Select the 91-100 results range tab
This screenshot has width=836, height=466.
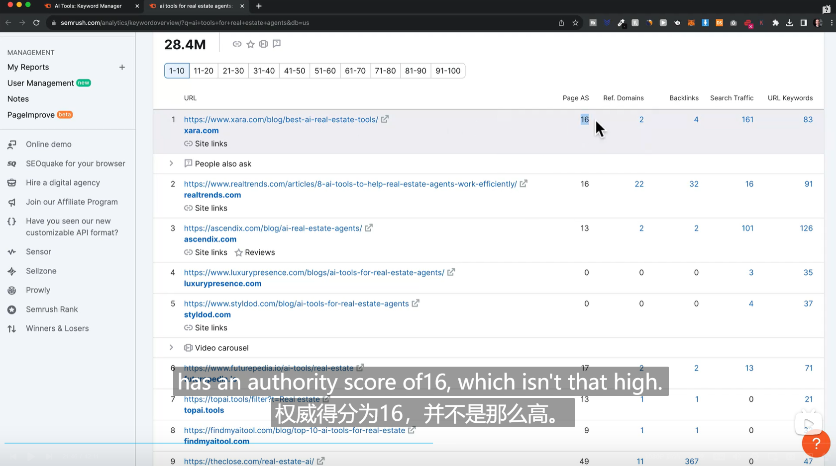[448, 71]
